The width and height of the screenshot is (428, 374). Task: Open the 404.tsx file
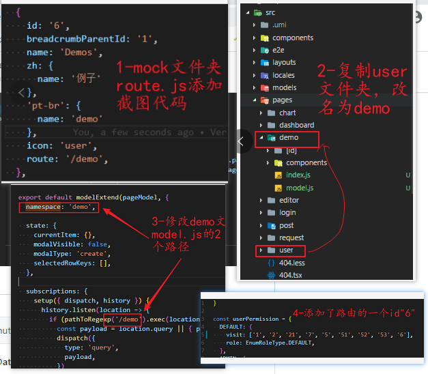click(x=290, y=275)
